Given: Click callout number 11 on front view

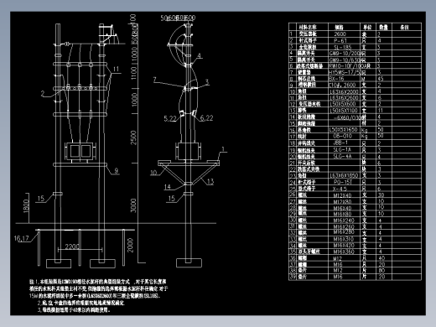Looking at the screenshot, I should pos(116,69).
